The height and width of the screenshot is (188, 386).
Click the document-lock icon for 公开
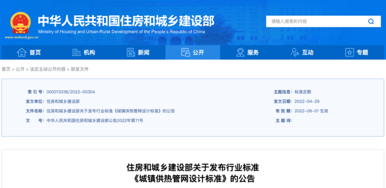point(186,53)
